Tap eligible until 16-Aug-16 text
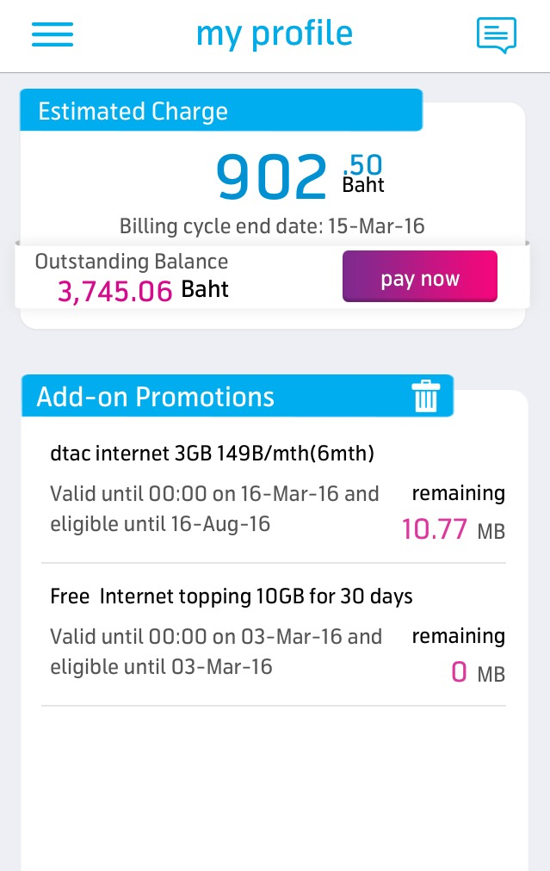The height and width of the screenshot is (871, 550). (x=160, y=523)
